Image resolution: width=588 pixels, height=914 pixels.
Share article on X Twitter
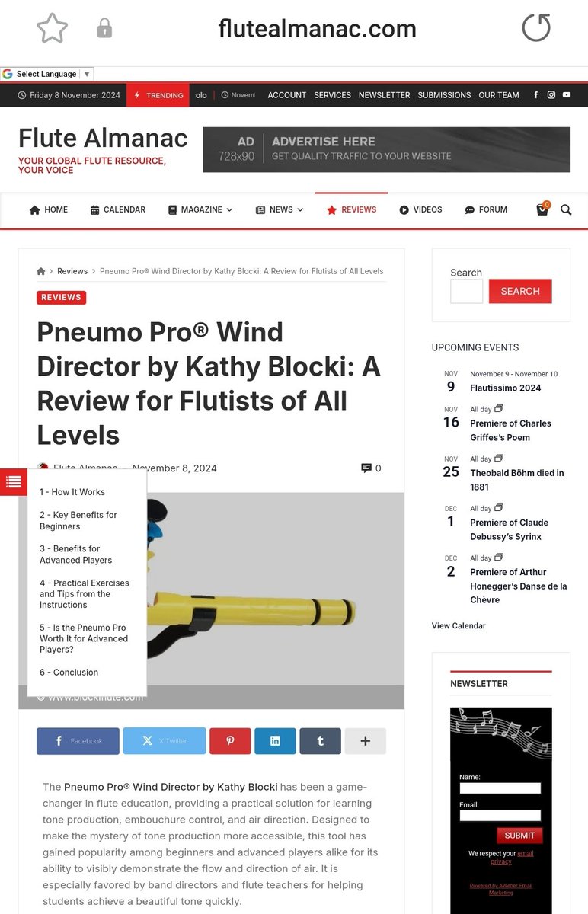click(x=165, y=741)
